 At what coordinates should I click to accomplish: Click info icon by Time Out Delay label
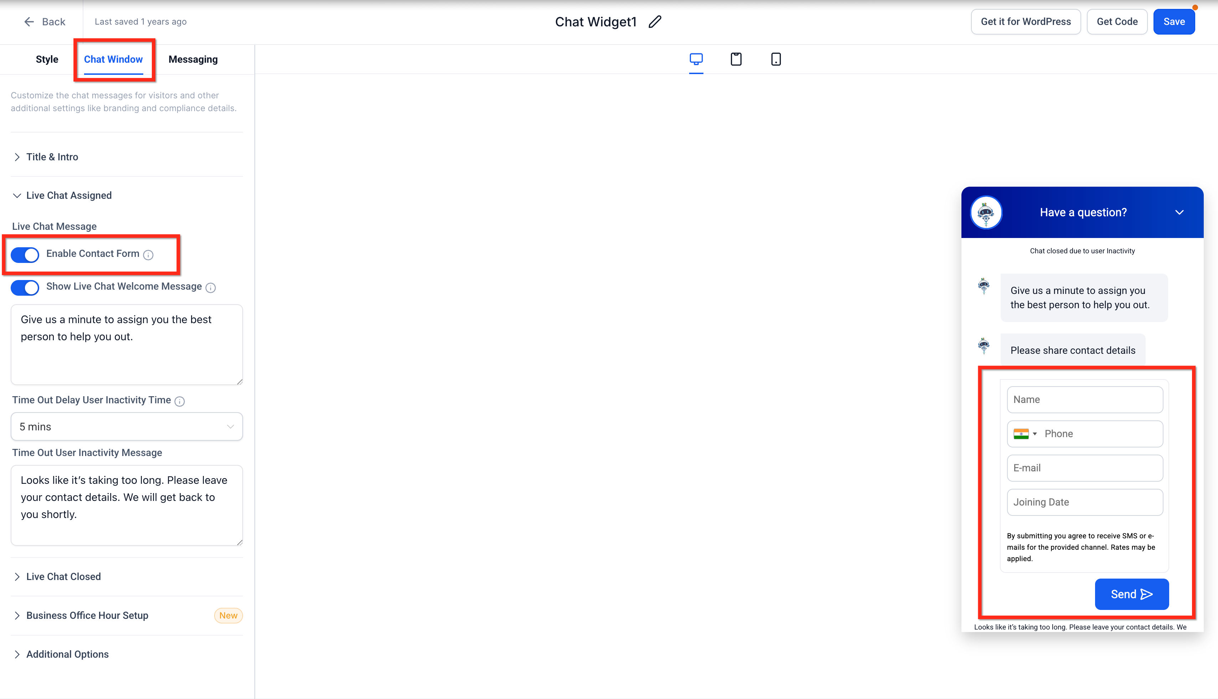coord(180,402)
